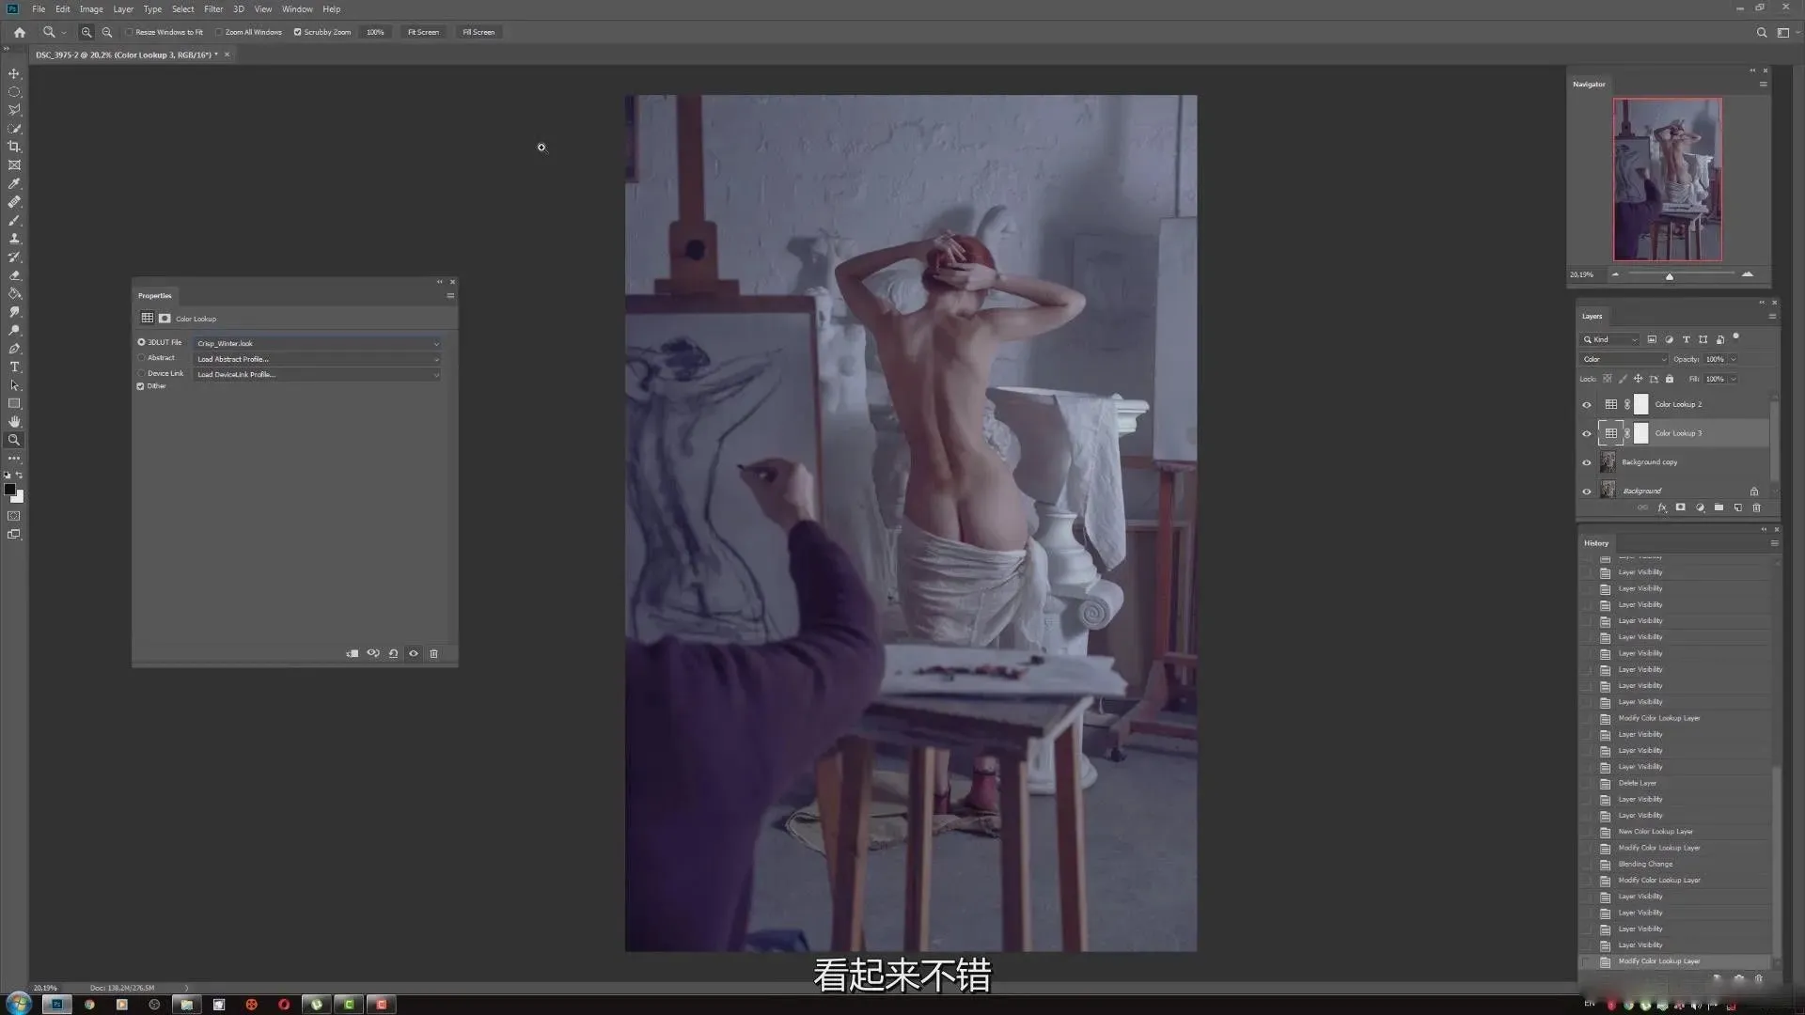Reset adjustment defaults icon in Properties
1805x1015 pixels.
(x=393, y=653)
